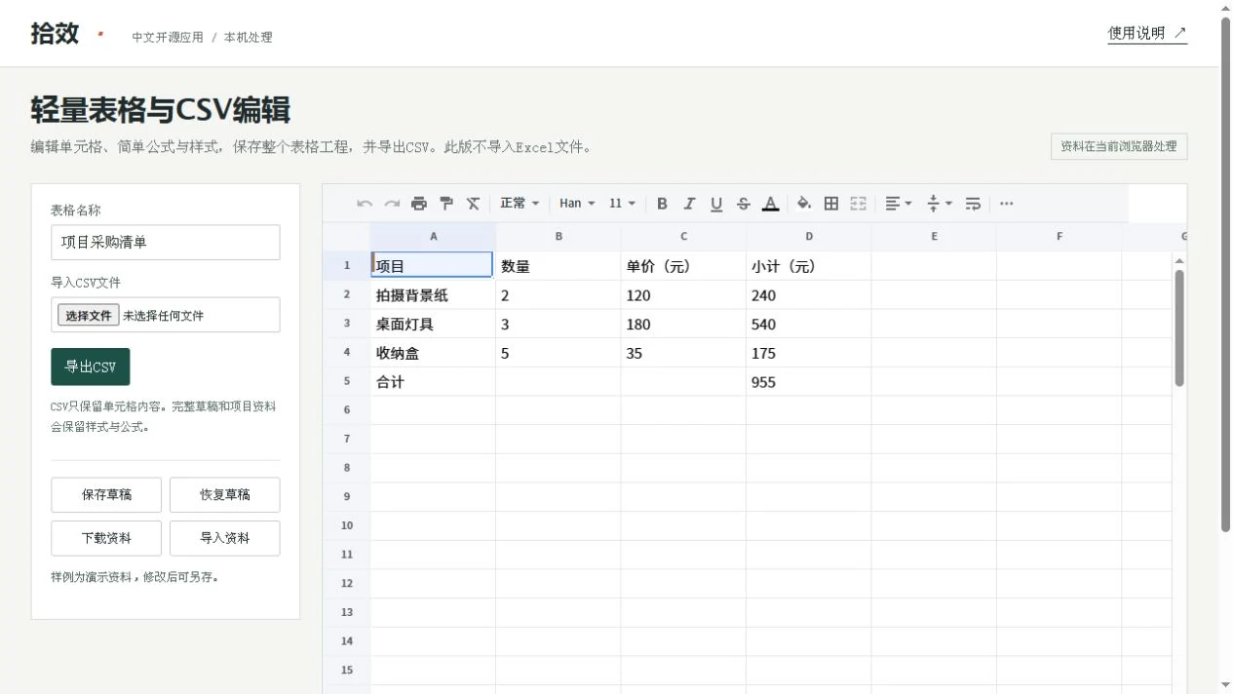
Task: Select the subtotal cell 175
Action: click(809, 353)
